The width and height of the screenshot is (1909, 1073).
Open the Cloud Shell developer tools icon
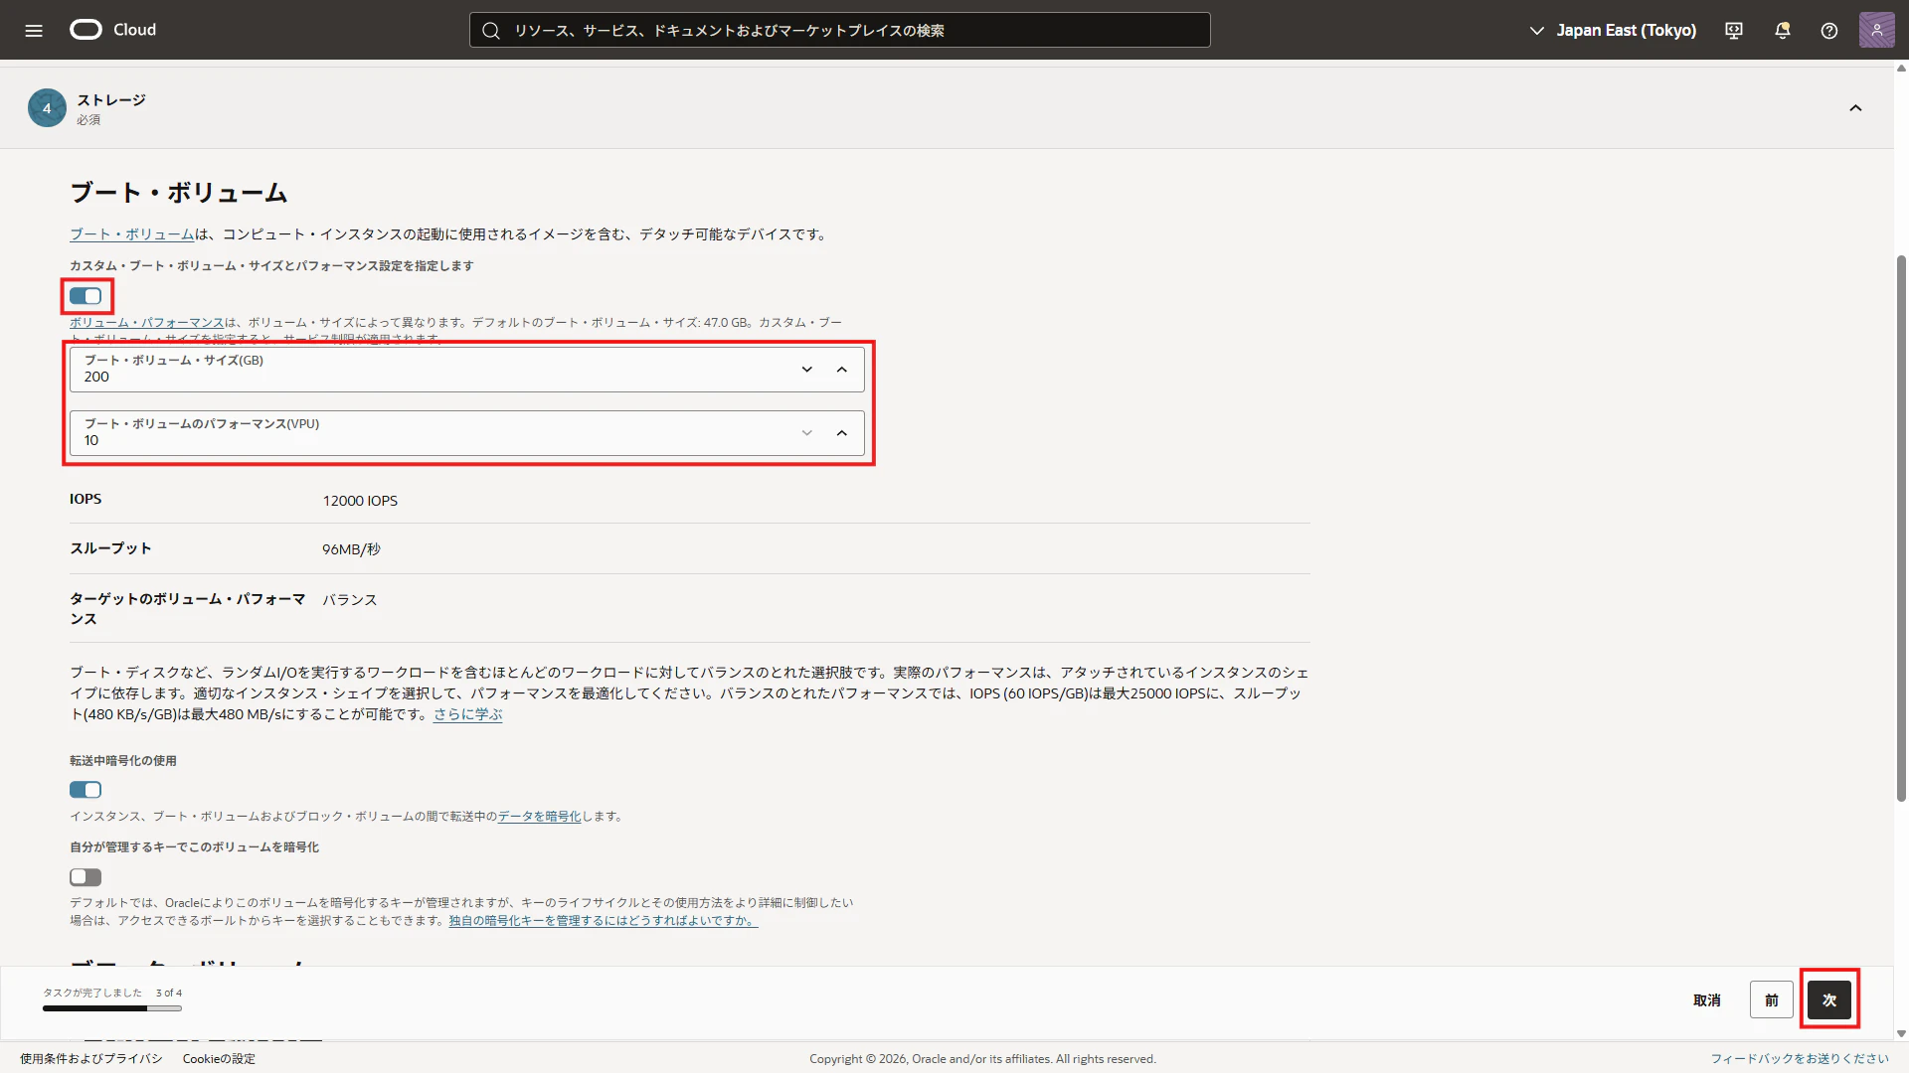(1734, 31)
